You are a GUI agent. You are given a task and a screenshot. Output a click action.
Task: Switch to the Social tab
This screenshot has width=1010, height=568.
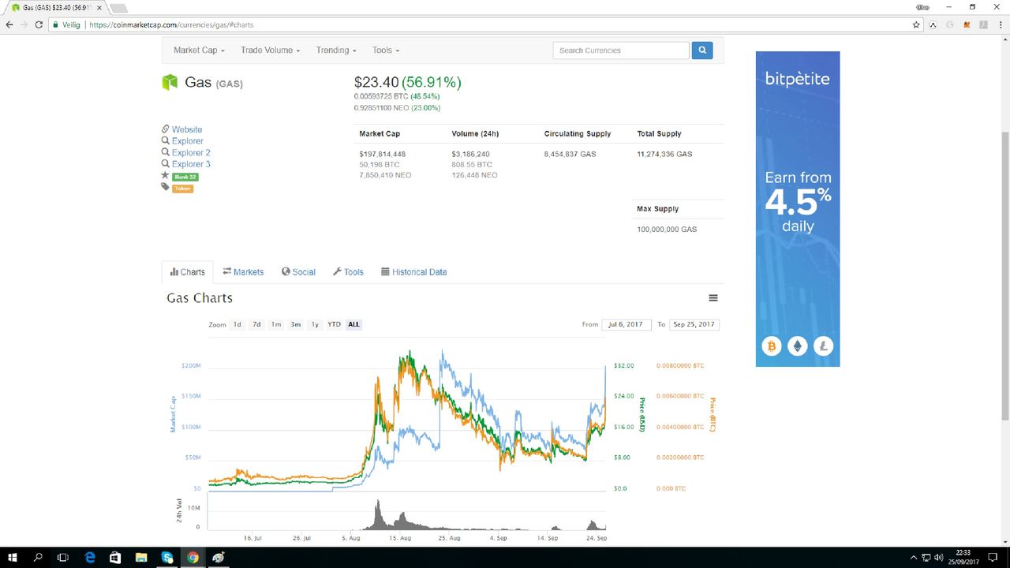(298, 272)
